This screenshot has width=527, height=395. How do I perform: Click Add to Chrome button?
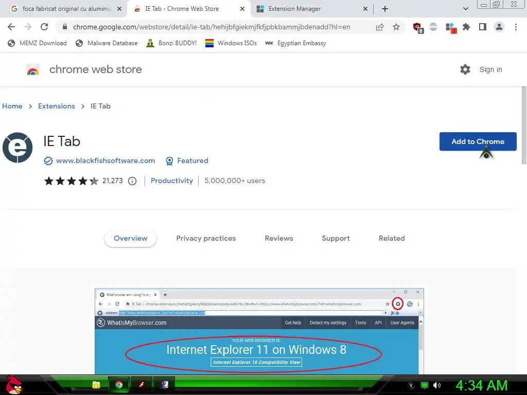coord(478,142)
